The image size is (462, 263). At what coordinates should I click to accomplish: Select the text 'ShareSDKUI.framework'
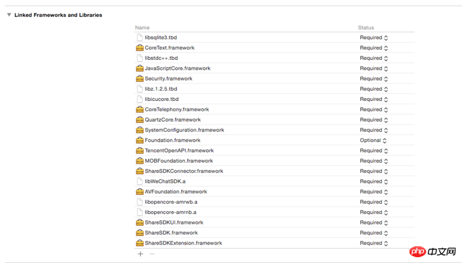pos(174,223)
